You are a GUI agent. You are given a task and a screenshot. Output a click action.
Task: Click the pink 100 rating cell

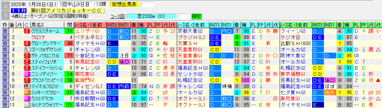(x=246, y=80)
